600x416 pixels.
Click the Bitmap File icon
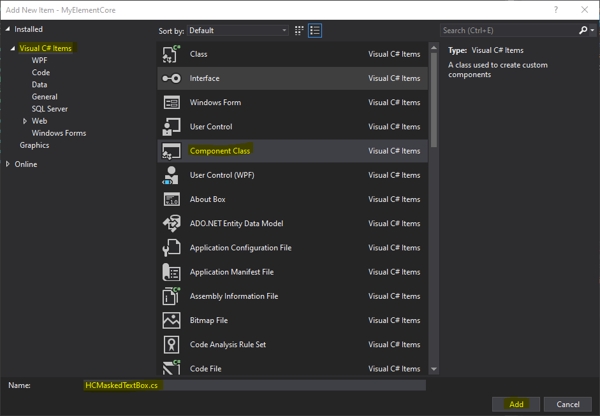coord(172,320)
